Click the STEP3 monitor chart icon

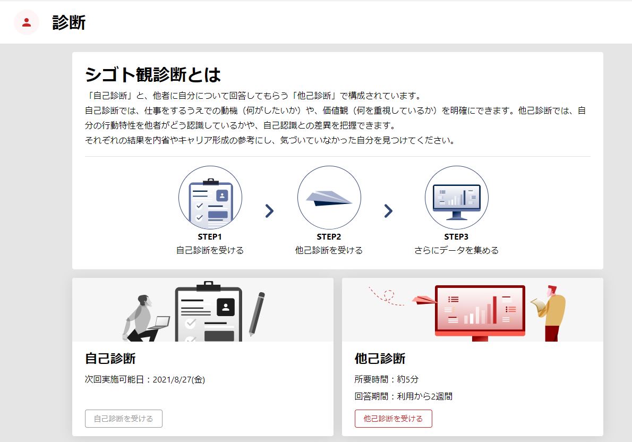[x=456, y=198]
